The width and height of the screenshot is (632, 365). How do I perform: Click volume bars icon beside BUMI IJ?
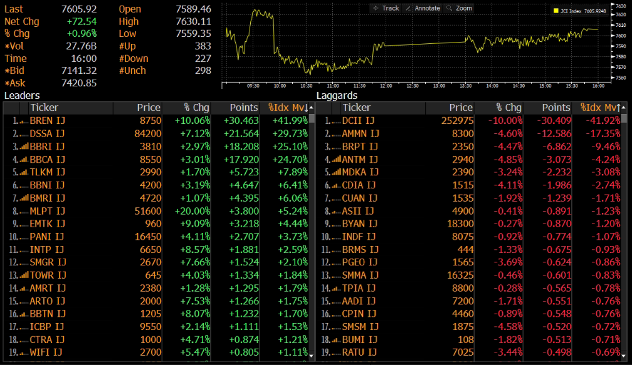(x=336, y=340)
